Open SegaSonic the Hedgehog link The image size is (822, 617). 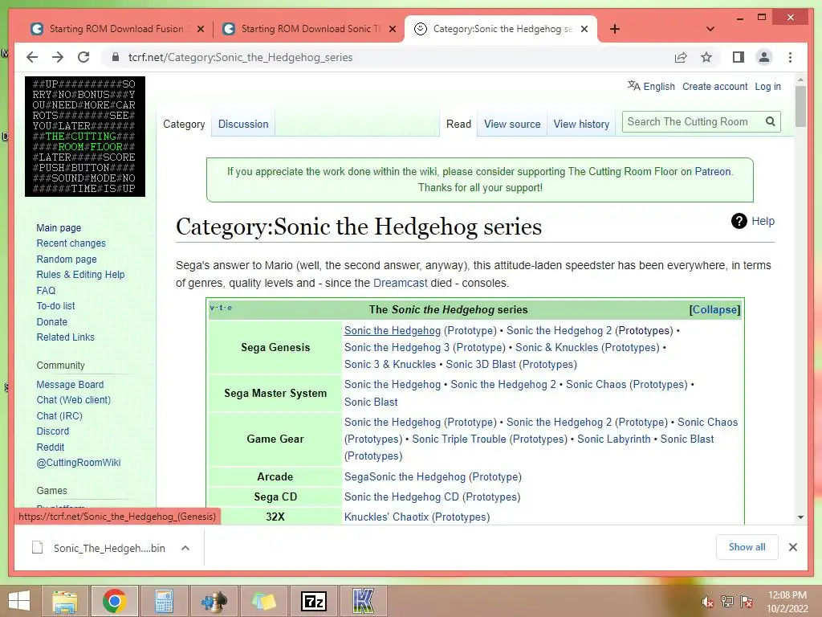coord(405,476)
